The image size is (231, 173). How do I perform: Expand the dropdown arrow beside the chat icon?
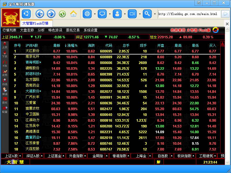(x=110, y=14)
